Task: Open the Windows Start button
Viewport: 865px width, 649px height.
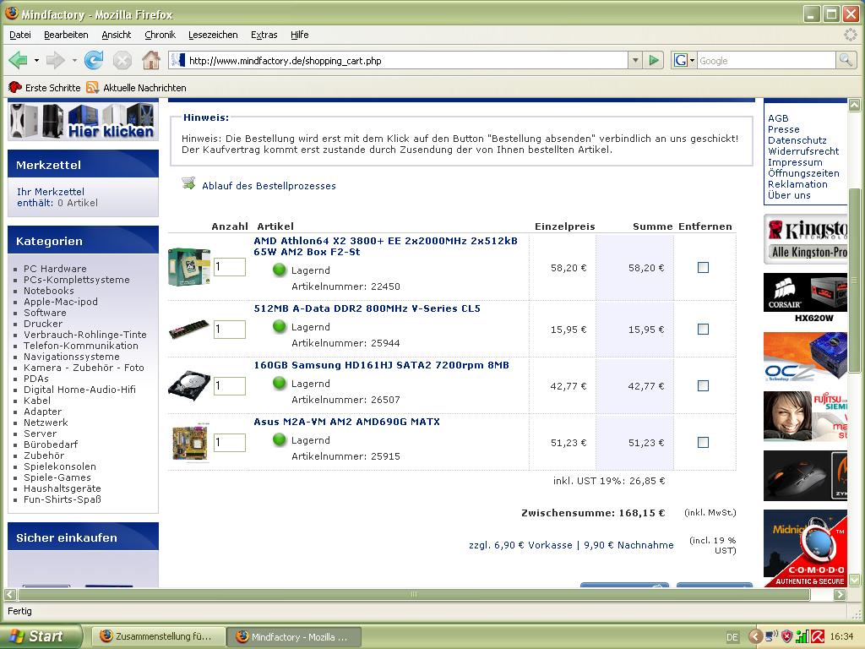Action: click(41, 636)
